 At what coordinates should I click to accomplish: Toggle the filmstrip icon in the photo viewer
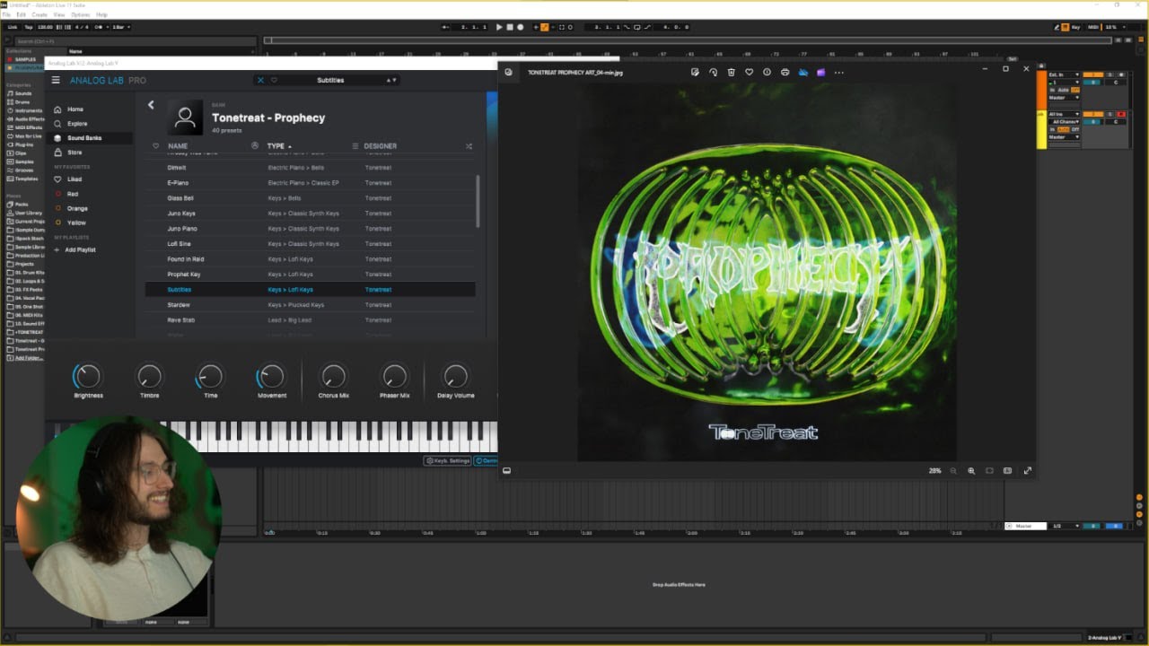(506, 470)
